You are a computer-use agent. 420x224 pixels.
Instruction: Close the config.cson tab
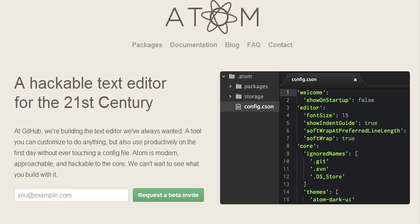click(355, 80)
